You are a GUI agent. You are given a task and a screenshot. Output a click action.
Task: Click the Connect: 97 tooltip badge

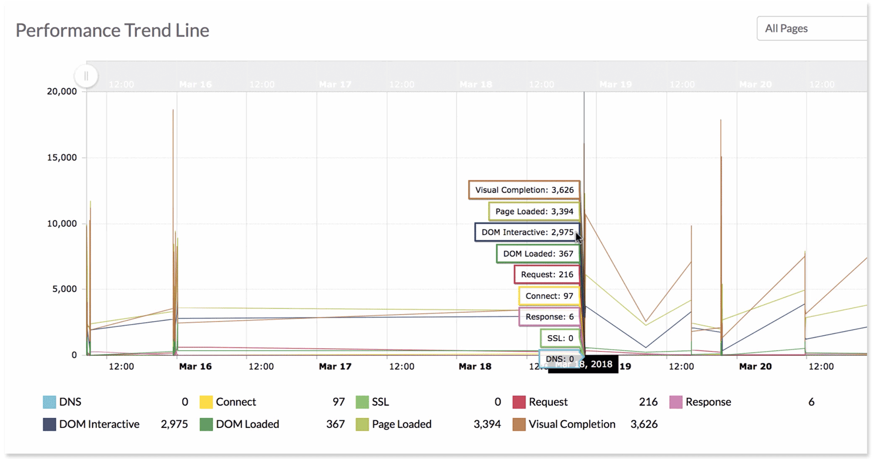click(x=548, y=295)
